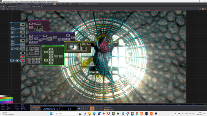Screen dimensions: 207x116
Task: Click the play forward button in timeline
Action: pos(92,109)
